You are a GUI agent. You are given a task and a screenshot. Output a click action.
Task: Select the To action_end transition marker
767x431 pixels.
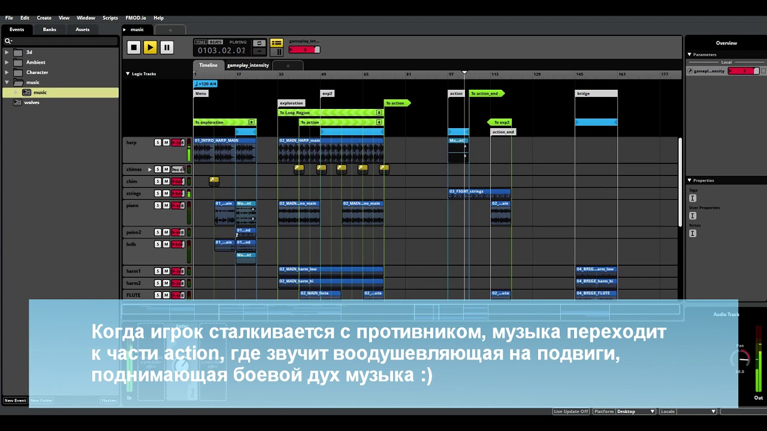click(487, 93)
